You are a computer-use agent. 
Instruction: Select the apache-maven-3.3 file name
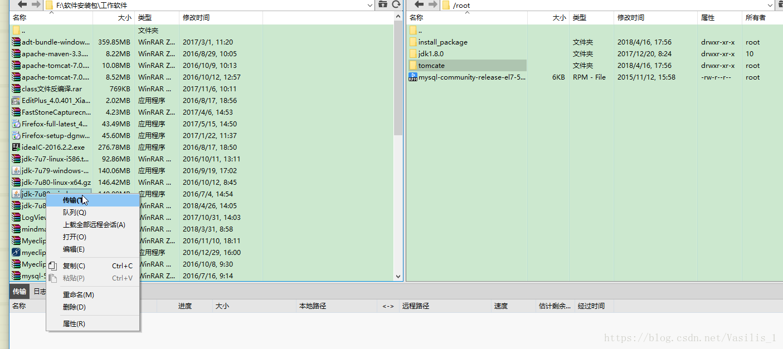click(55, 54)
